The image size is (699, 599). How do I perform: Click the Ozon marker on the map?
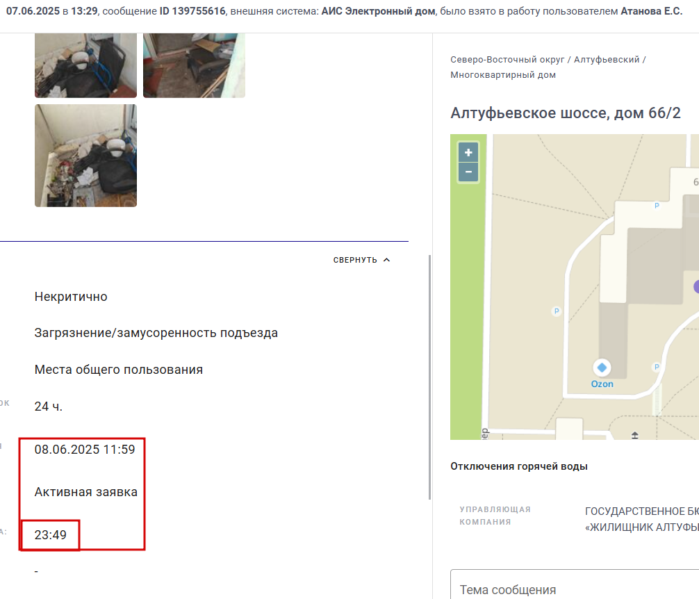(x=602, y=368)
